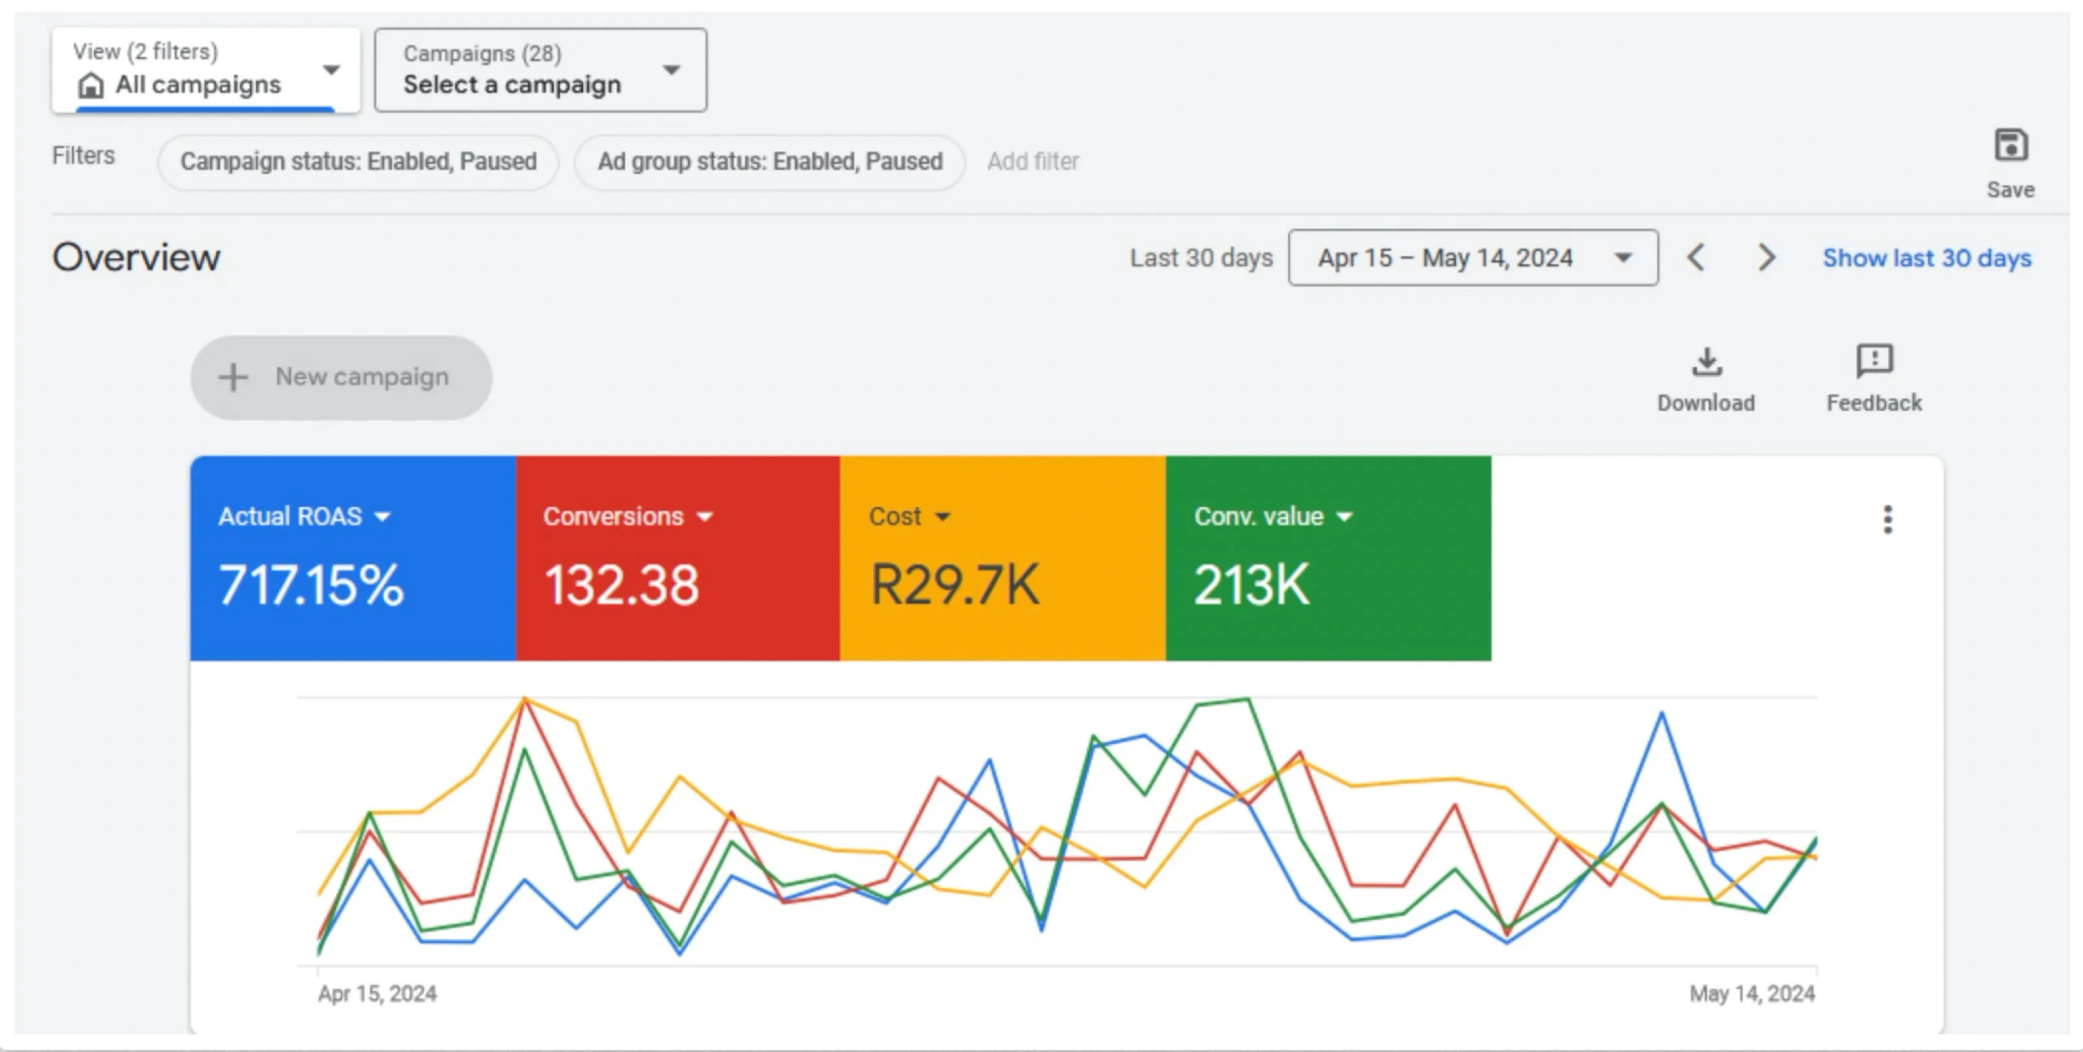This screenshot has height=1052, width=2083.
Task: Click the Save view icon
Action: coord(2011,146)
